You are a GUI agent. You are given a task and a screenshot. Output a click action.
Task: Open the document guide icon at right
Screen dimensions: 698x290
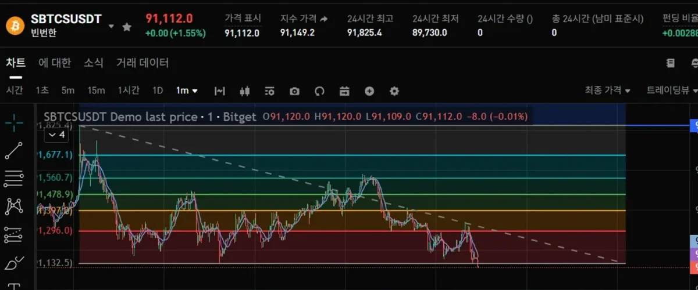click(x=671, y=63)
